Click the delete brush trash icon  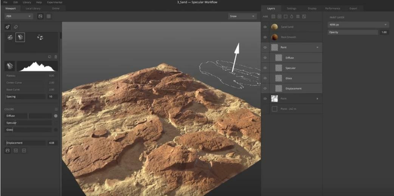[x=56, y=57]
